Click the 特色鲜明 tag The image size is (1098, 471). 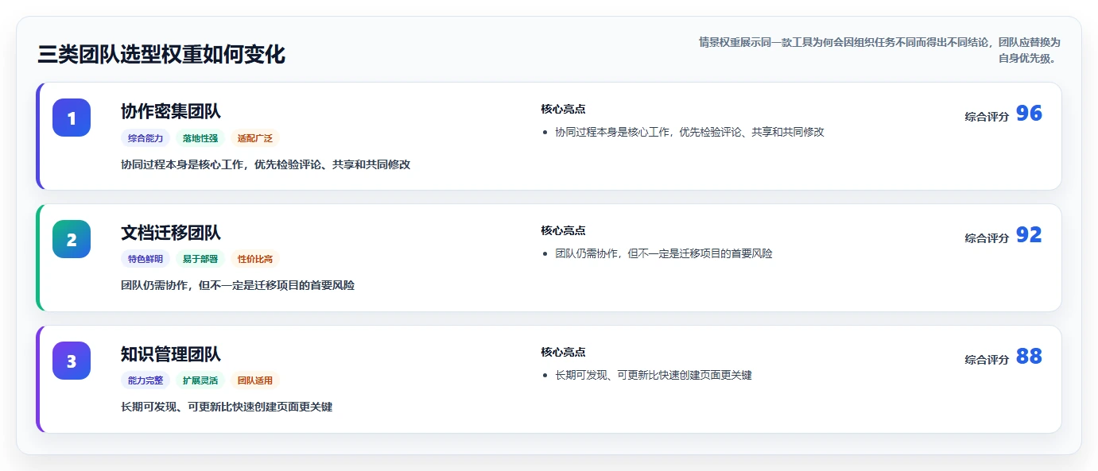coord(145,259)
